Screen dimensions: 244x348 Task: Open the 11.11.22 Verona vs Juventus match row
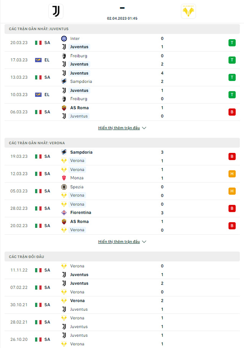[x=122, y=270]
